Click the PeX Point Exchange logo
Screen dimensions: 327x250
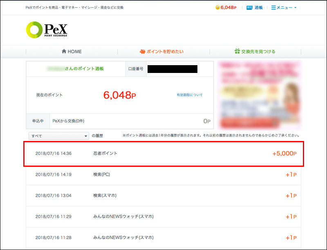click(x=47, y=30)
